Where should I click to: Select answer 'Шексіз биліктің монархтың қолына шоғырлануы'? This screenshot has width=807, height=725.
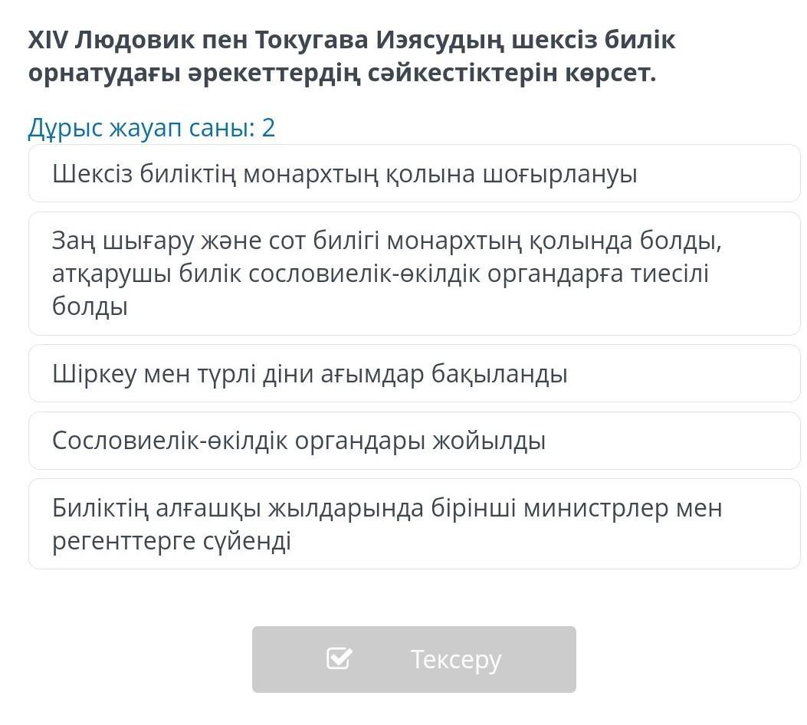[415, 173]
